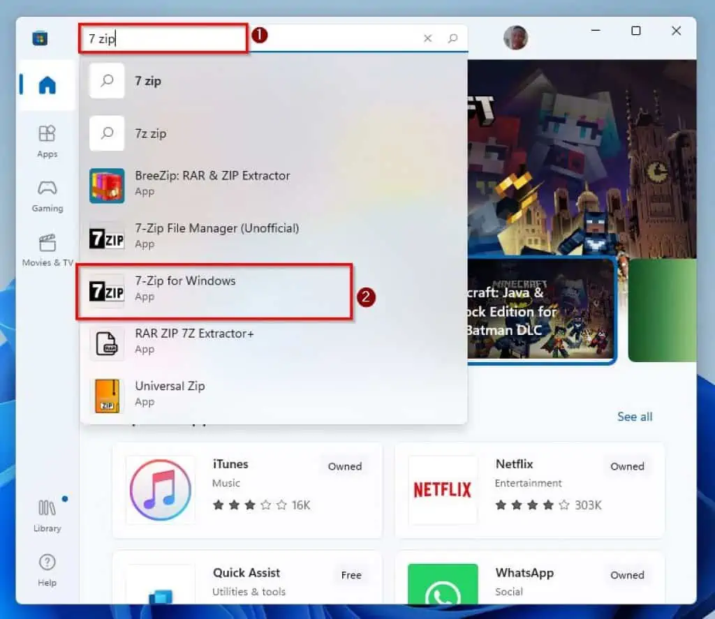Open RAR ZIP 7Z Extractor+ result
The height and width of the screenshot is (619, 715).
(x=274, y=343)
